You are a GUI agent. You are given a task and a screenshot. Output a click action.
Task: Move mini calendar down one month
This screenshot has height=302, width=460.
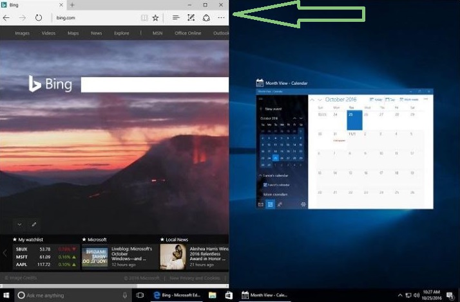pos(301,118)
